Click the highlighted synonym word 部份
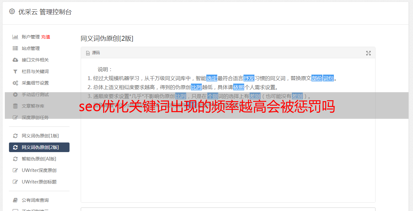 (317, 78)
